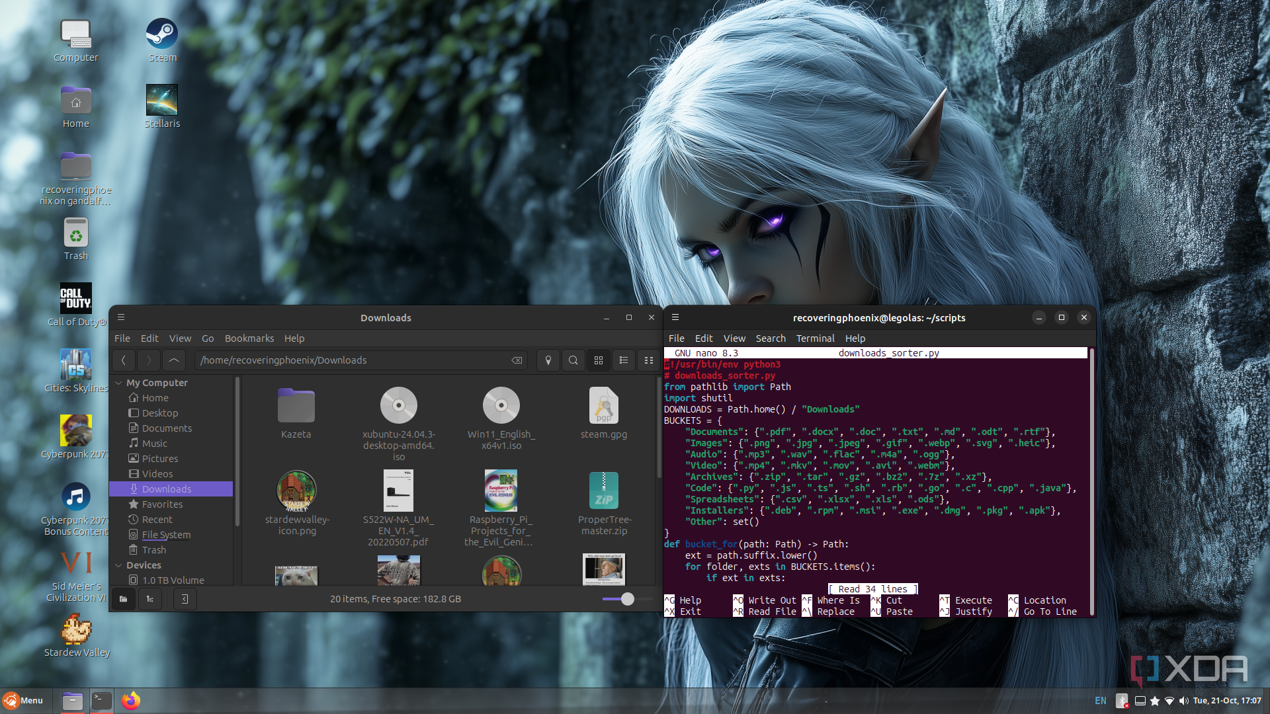Toggle the location entry pin icon
Image resolution: width=1270 pixels, height=714 pixels.
[x=548, y=360]
